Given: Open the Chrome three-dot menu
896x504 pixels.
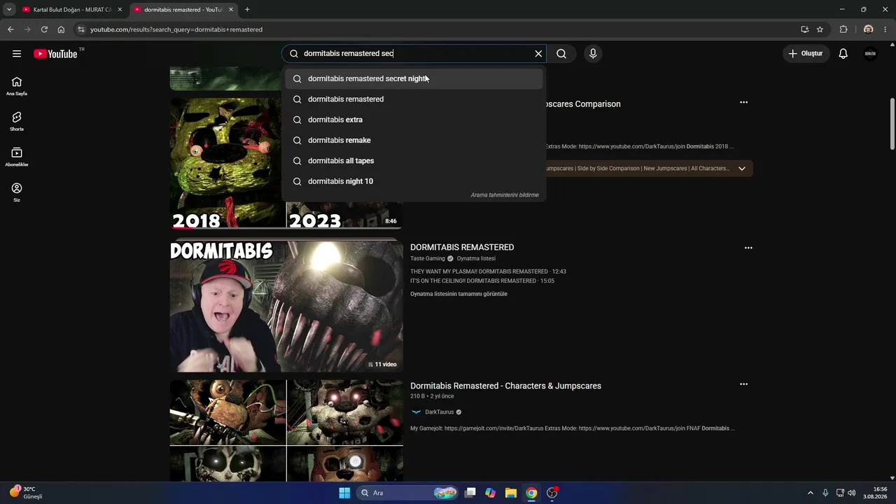Looking at the screenshot, I should (885, 29).
